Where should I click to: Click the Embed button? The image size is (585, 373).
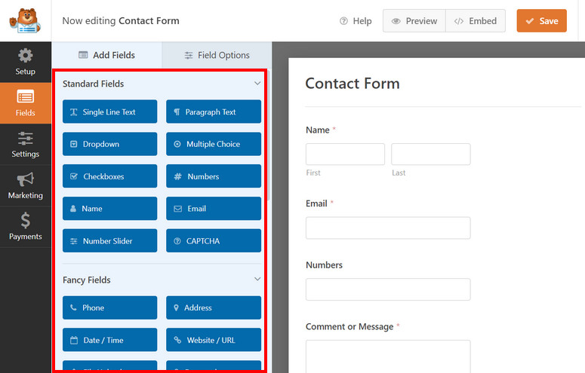476,21
